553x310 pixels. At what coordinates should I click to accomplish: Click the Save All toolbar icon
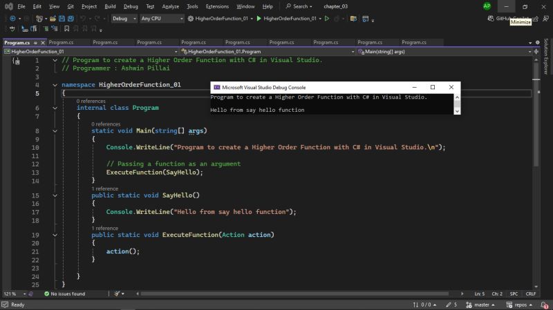(x=71, y=19)
